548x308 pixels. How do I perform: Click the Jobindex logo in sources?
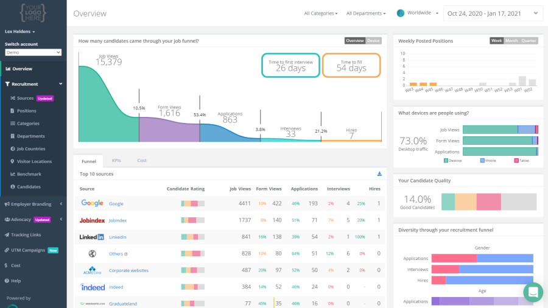(93, 220)
